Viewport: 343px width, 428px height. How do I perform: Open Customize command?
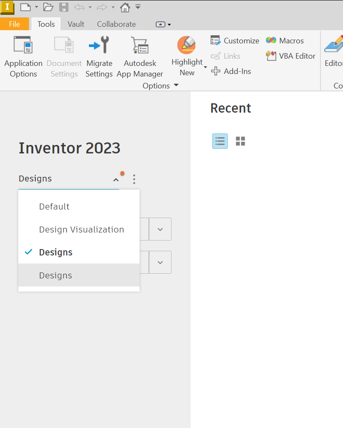click(x=235, y=41)
